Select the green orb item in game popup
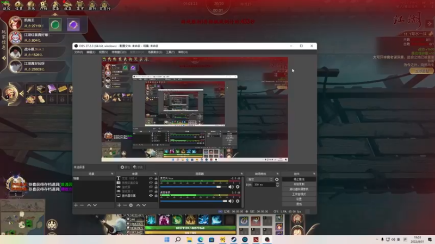 55,25
